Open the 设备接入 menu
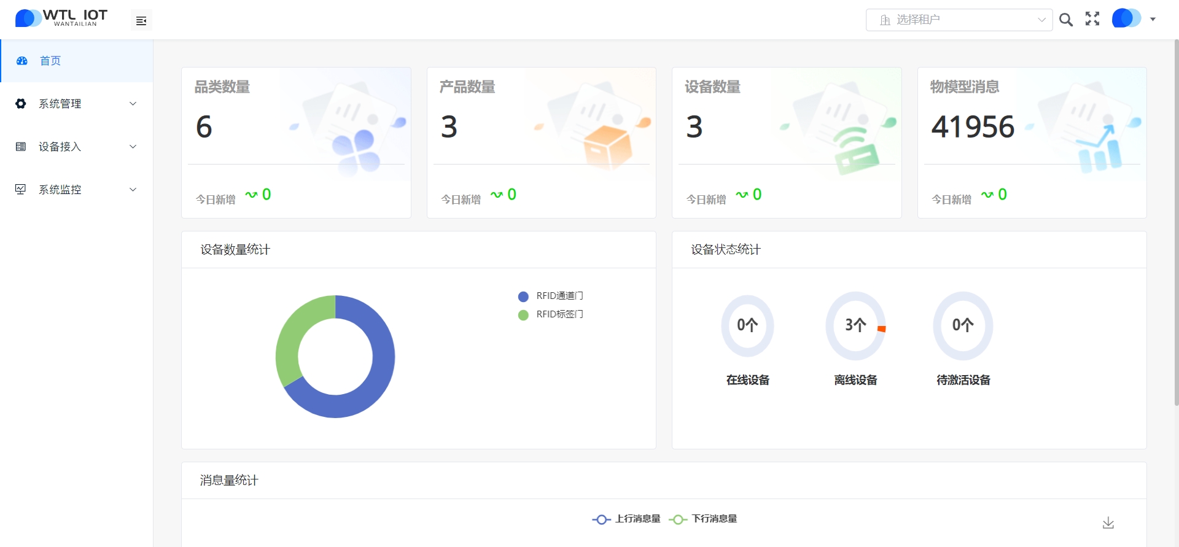Viewport: 1179px width, 547px height. 77,147
